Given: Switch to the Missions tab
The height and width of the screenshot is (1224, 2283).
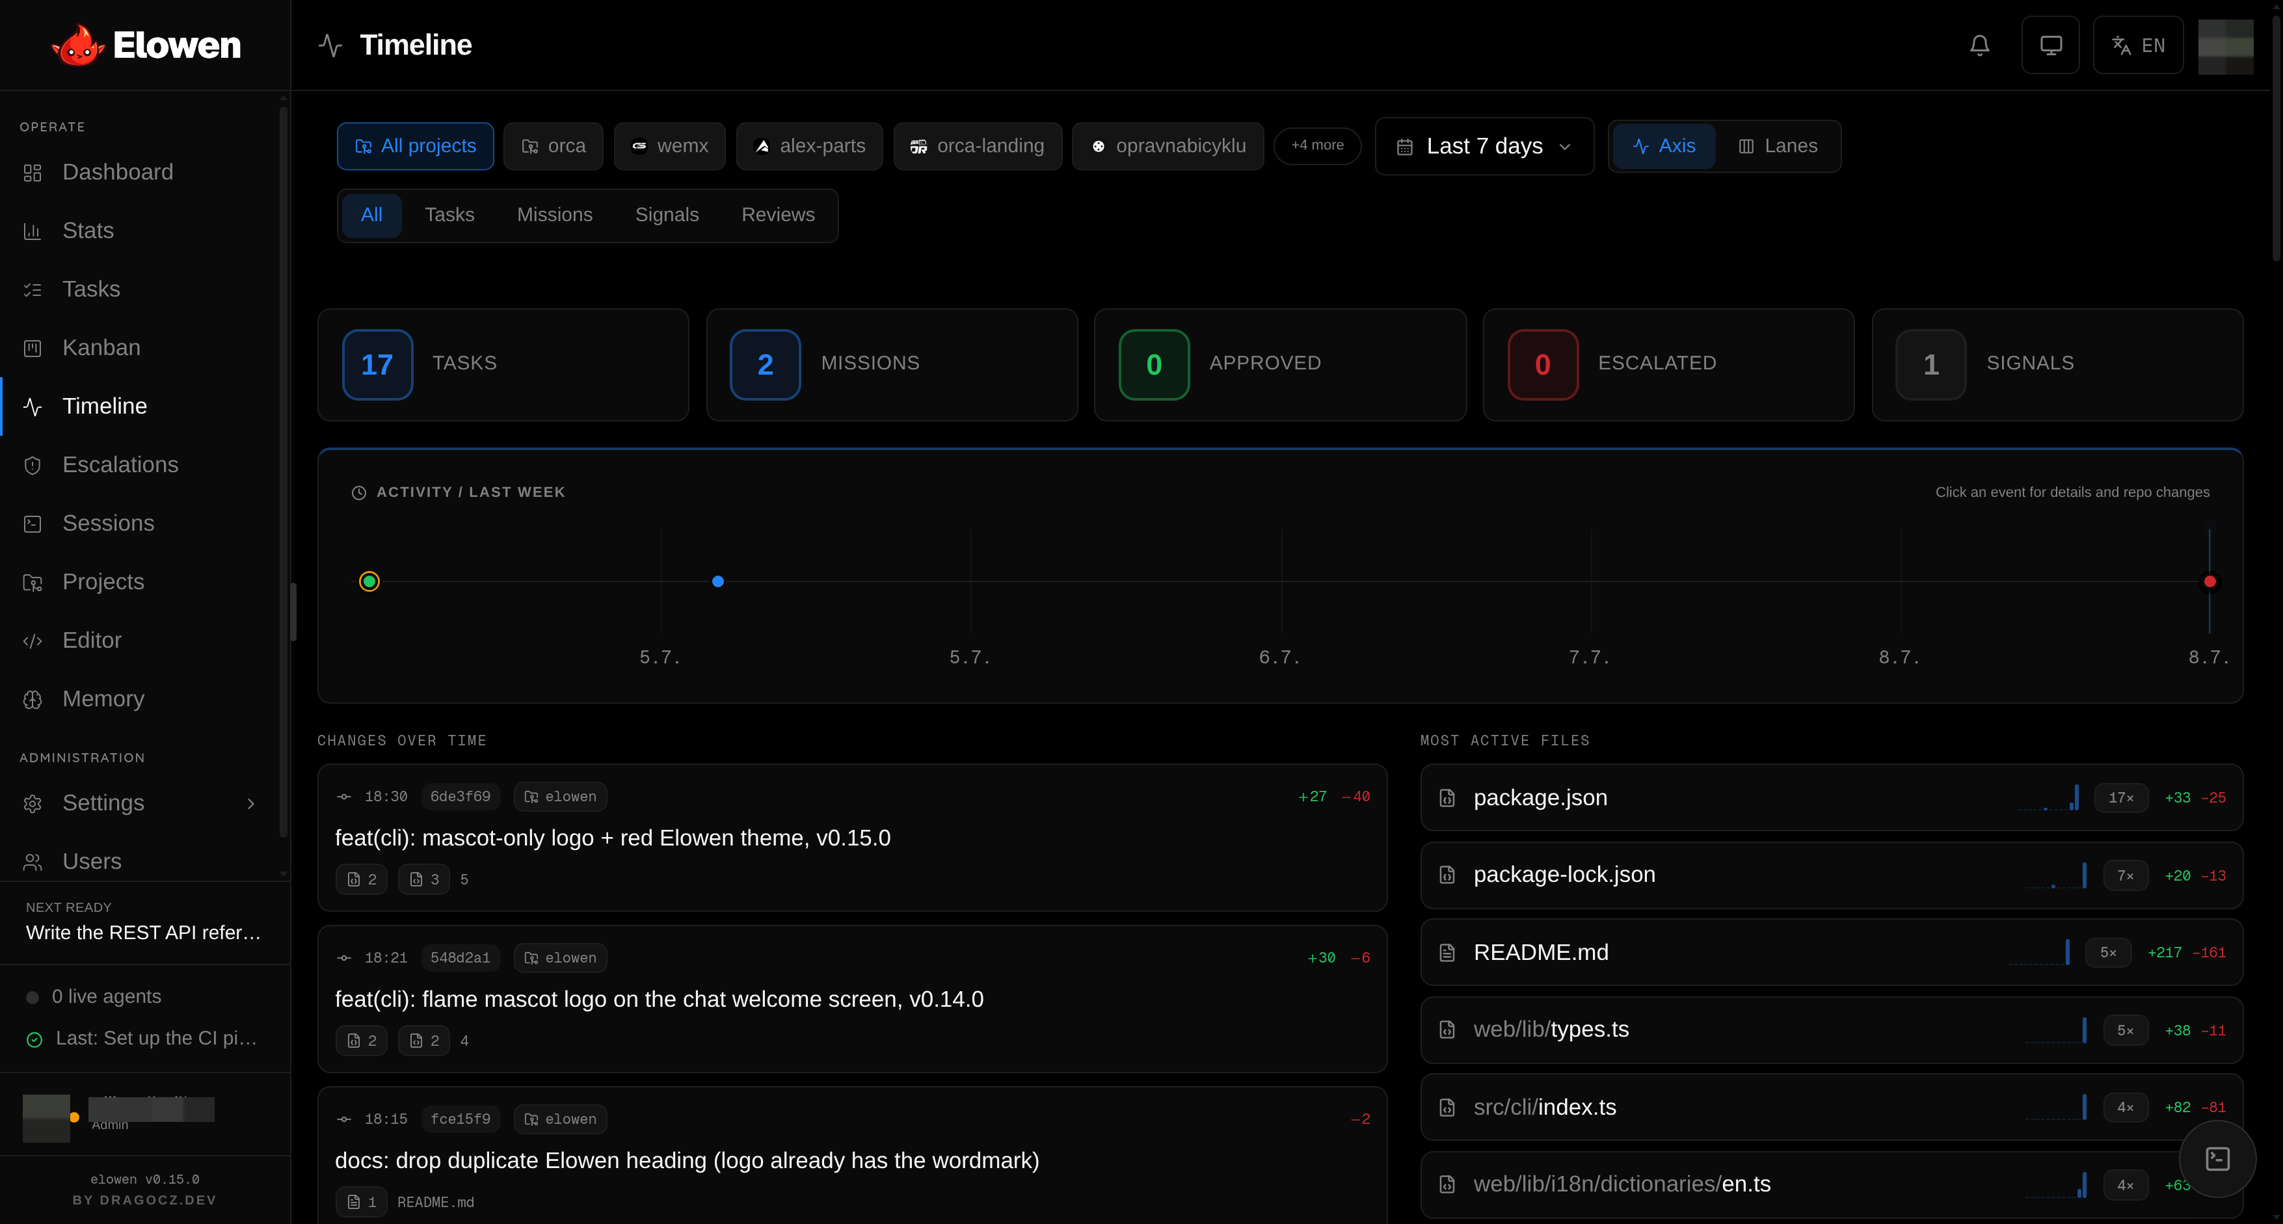Looking at the screenshot, I should [x=555, y=215].
